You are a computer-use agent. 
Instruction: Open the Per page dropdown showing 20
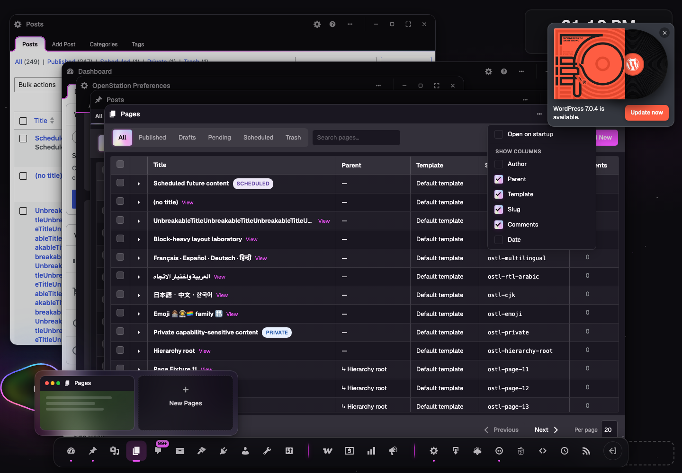tap(609, 429)
